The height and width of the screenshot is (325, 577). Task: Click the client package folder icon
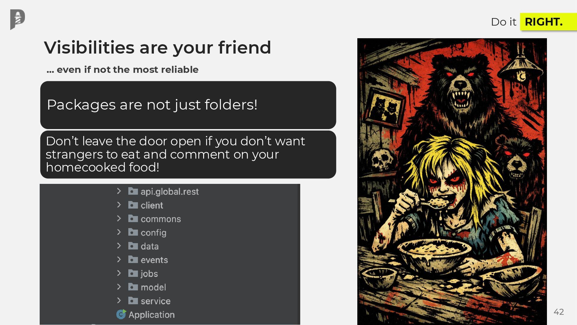133,205
